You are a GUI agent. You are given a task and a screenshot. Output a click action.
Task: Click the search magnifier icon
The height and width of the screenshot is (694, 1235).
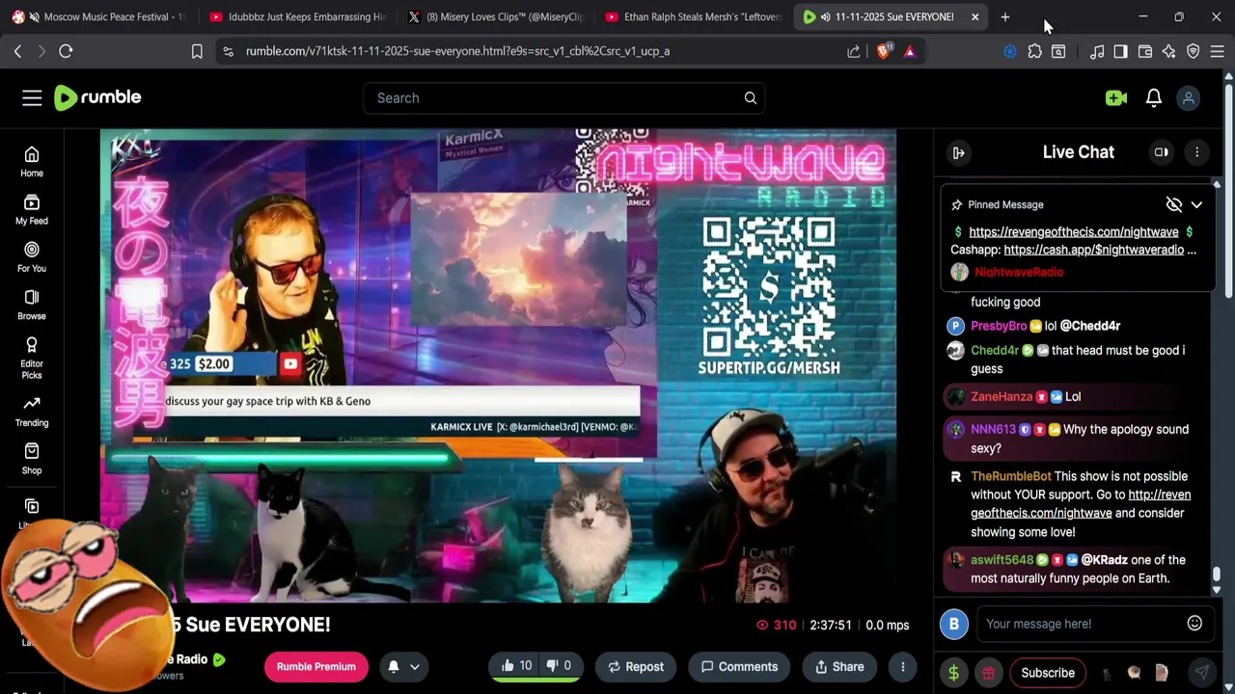click(x=750, y=97)
